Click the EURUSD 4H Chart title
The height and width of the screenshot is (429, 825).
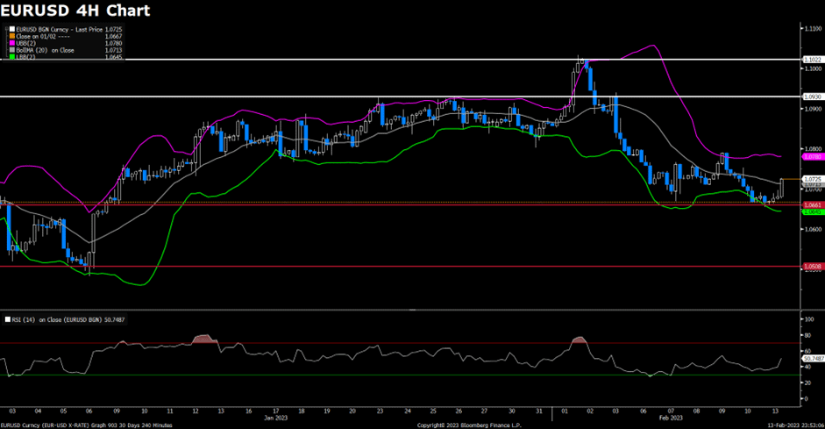75,11
